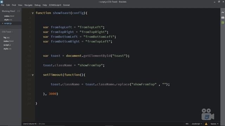Click the text "getElementById" in the code

coord(97,56)
